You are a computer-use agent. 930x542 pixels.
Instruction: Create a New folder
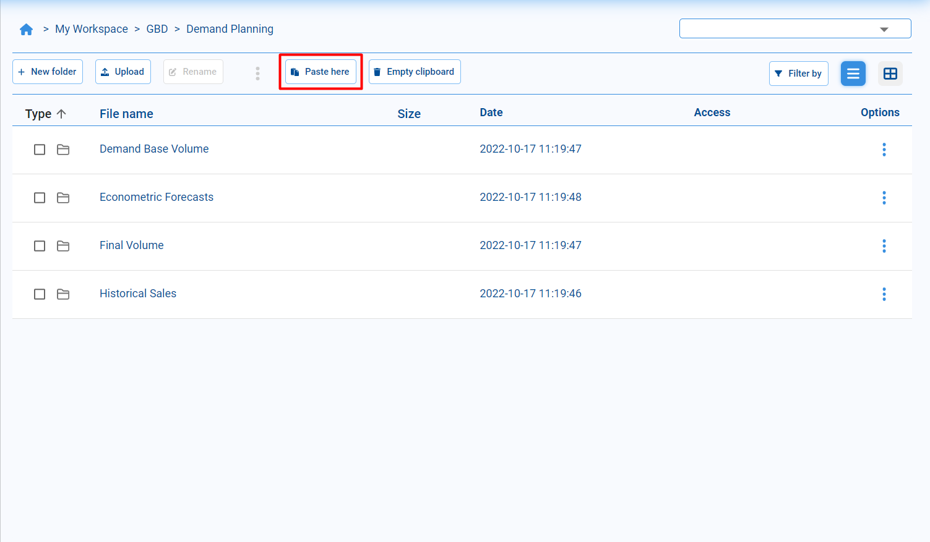pyautogui.click(x=48, y=72)
